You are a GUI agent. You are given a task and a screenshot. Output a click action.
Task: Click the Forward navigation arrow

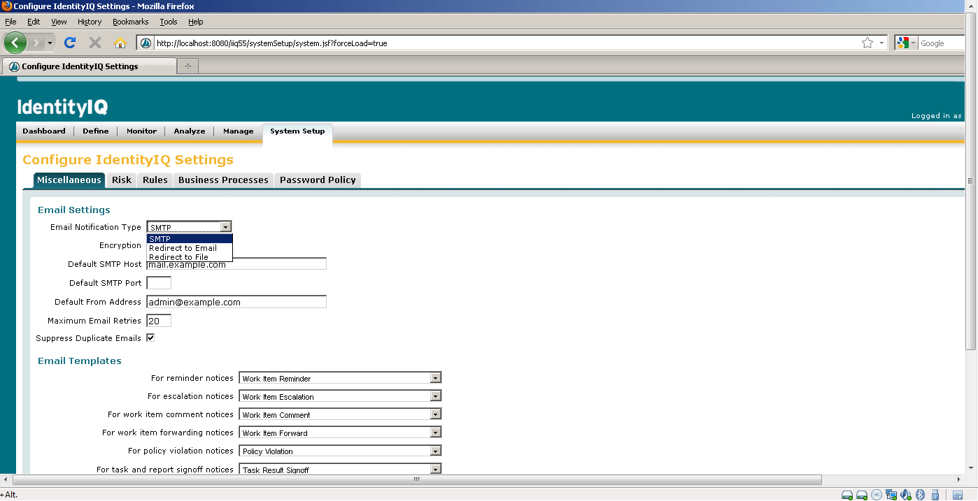click(x=37, y=43)
